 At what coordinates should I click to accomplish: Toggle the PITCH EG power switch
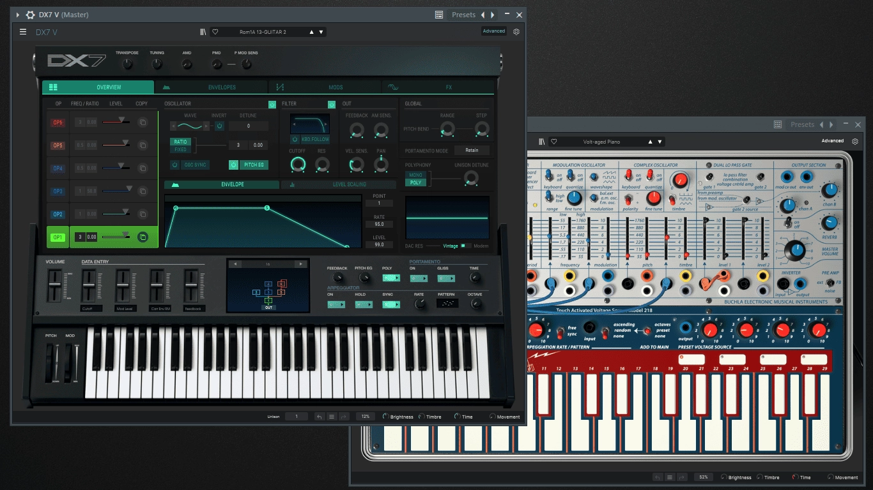tap(234, 165)
